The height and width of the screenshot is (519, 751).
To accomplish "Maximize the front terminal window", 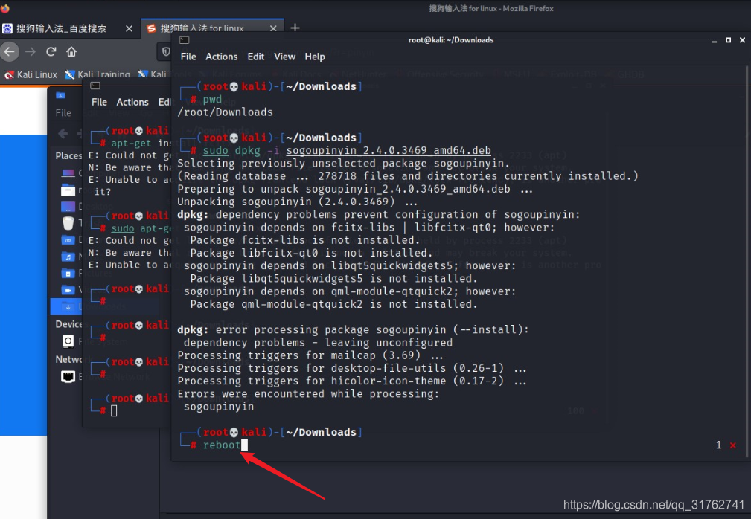I will pyautogui.click(x=728, y=40).
